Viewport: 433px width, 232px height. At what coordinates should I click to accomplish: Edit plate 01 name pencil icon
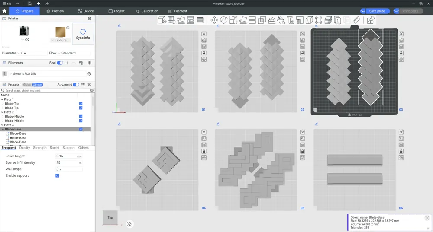click(x=120, y=25)
